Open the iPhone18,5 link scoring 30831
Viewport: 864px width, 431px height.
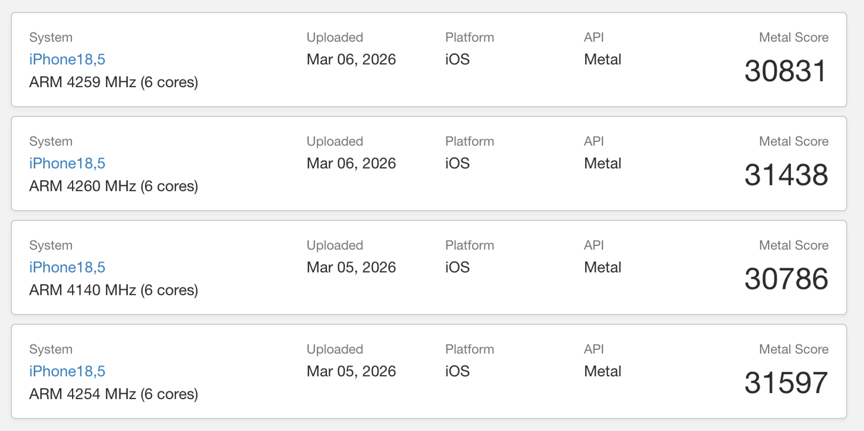[x=67, y=59]
